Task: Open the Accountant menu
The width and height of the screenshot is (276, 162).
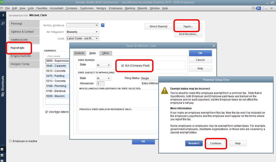Action: [x=57, y=8]
